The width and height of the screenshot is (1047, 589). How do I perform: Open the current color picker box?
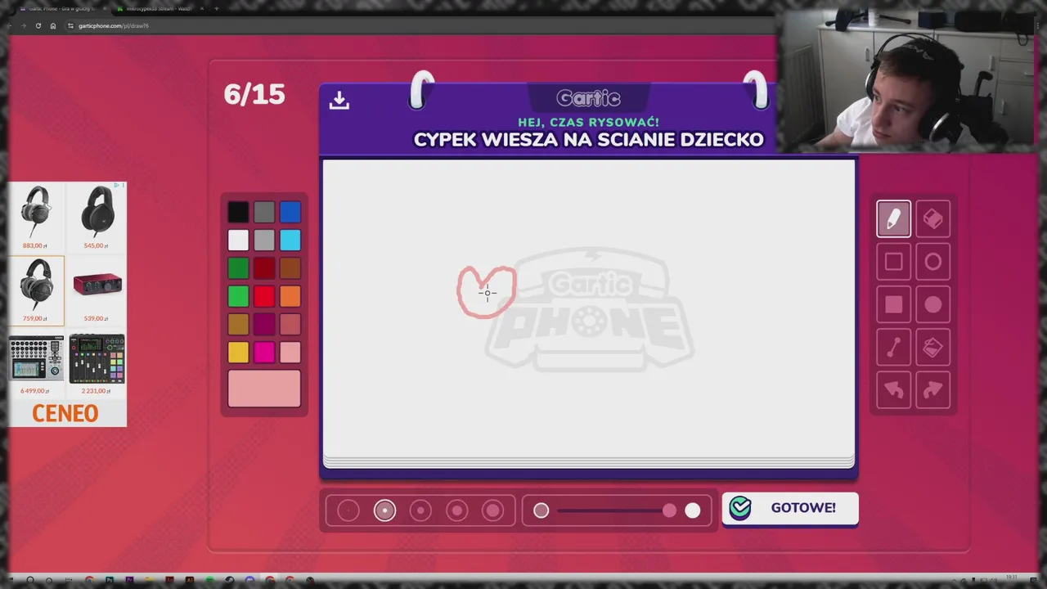coord(264,389)
